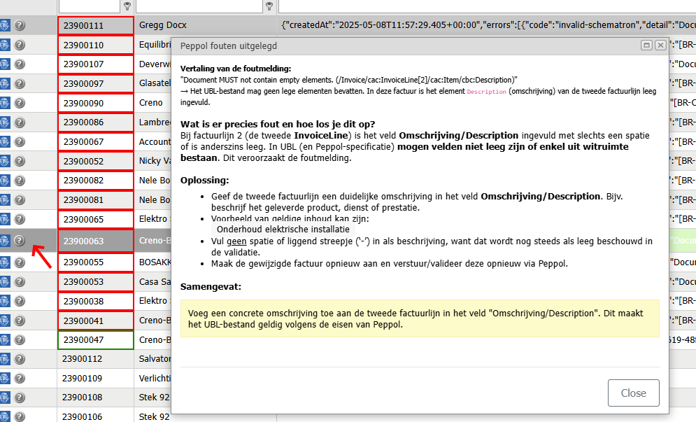Viewport: 696px width, 422px height.
Task: Open help icon for invoice 23900082
Action: point(19,181)
